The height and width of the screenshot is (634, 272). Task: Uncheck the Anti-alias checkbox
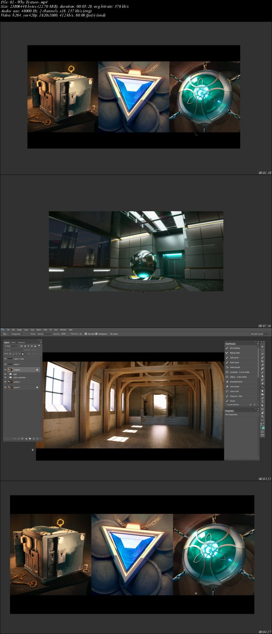(x=86, y=334)
